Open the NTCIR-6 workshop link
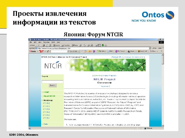Screen dimensions: 185x138 (x=46, y=103)
